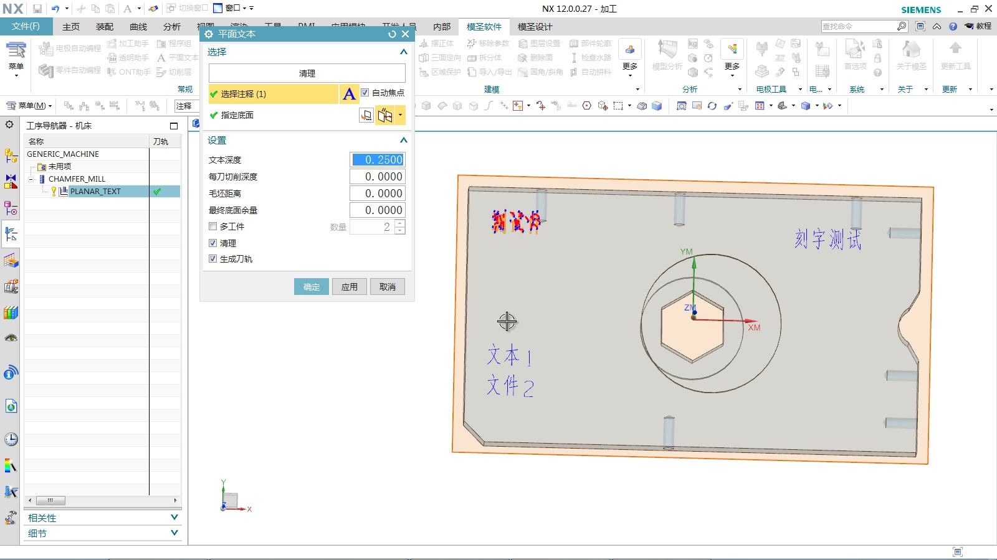Select the 未用项 tree item

(x=60, y=167)
